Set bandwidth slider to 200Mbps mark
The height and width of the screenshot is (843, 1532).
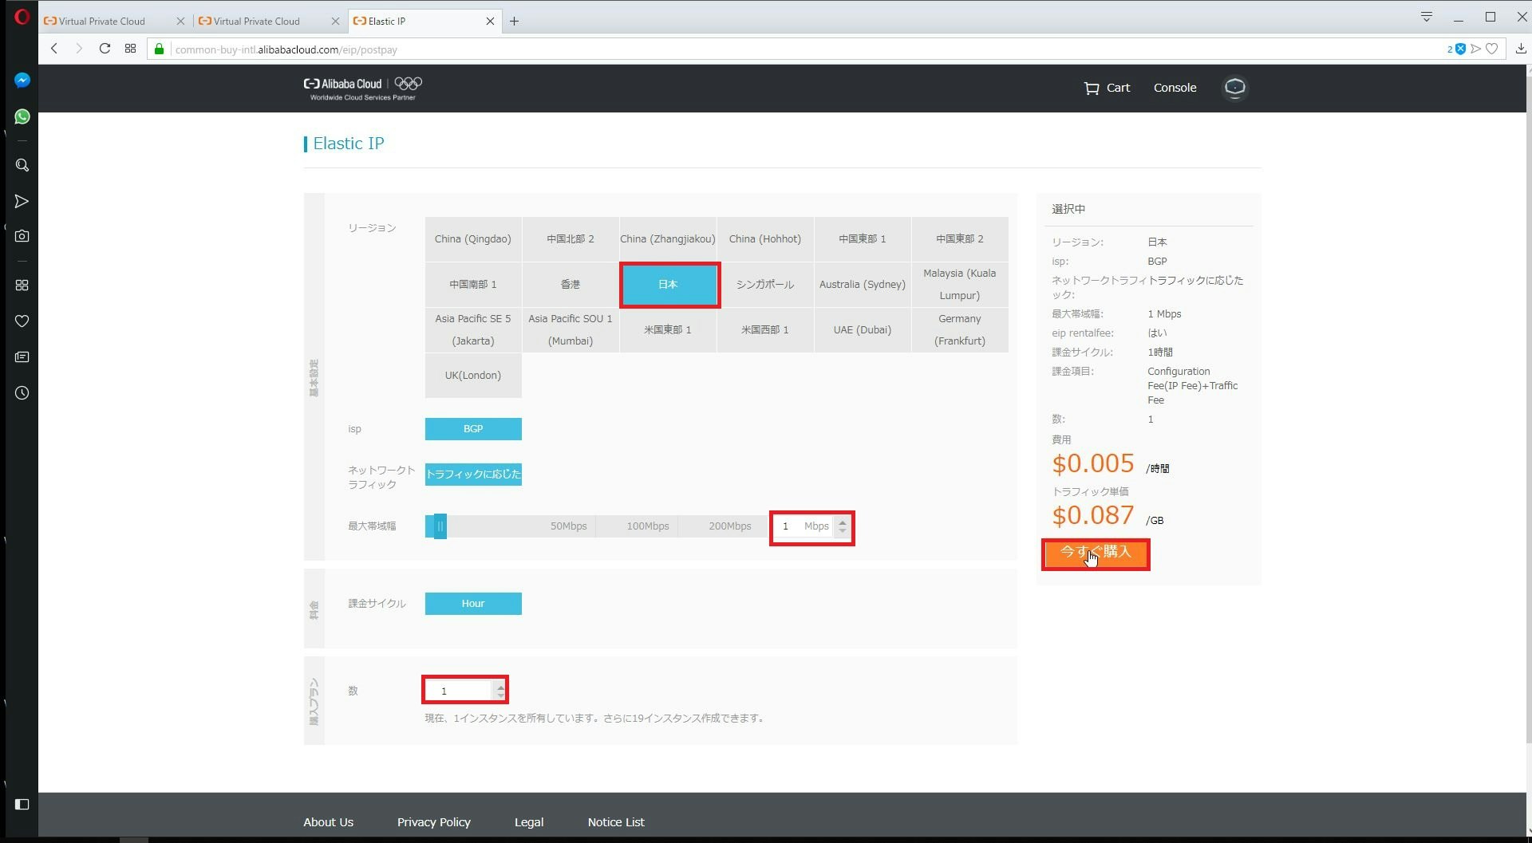[x=729, y=526]
